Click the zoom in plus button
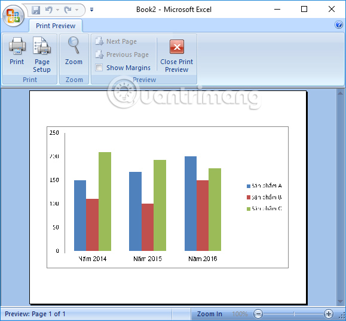This screenshot has width=346, height=321. pyautogui.click(x=328, y=314)
